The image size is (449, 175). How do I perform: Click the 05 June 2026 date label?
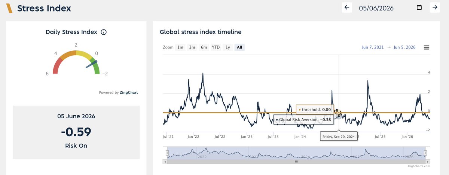click(x=76, y=116)
